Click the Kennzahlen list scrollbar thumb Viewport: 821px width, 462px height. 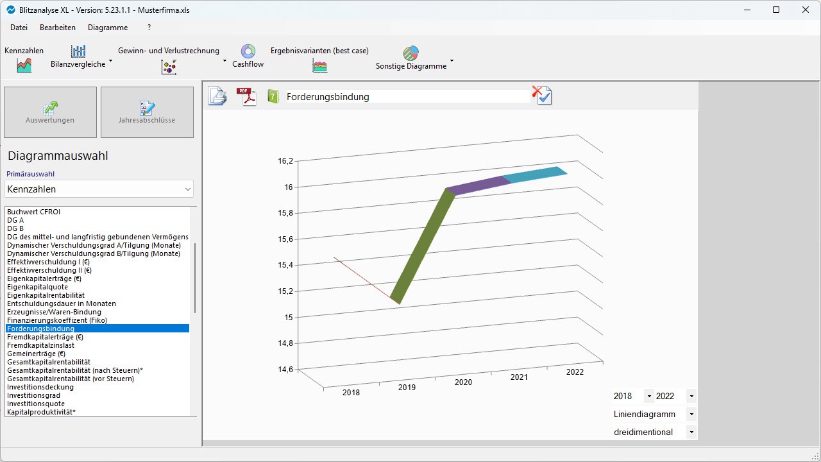tap(194, 278)
